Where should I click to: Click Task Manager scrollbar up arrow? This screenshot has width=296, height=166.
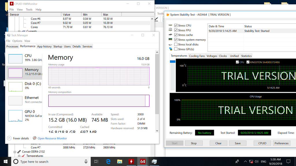tap(157, 52)
